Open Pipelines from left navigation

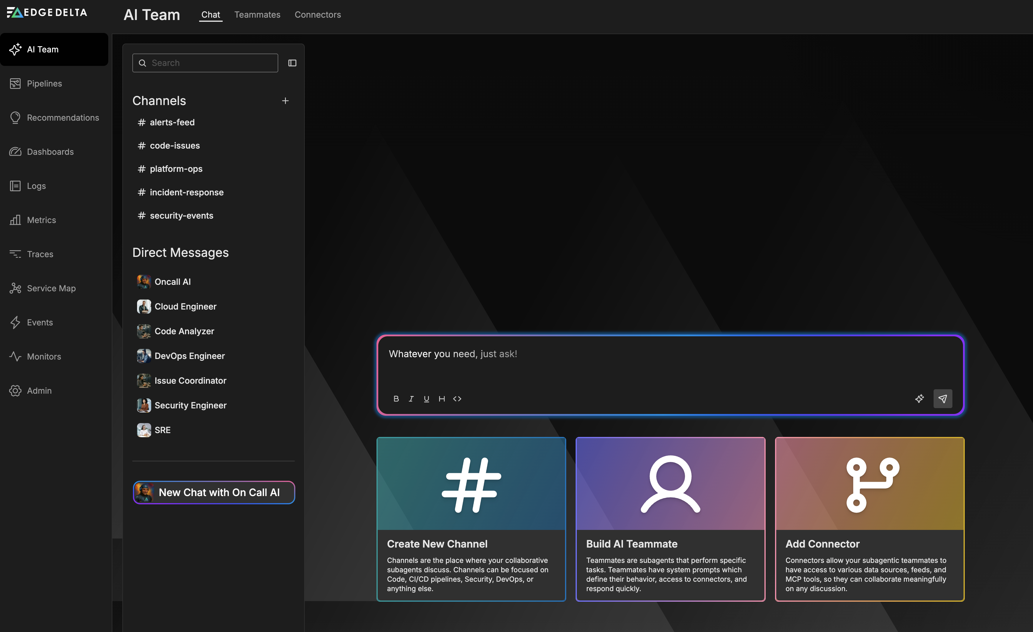pos(44,84)
